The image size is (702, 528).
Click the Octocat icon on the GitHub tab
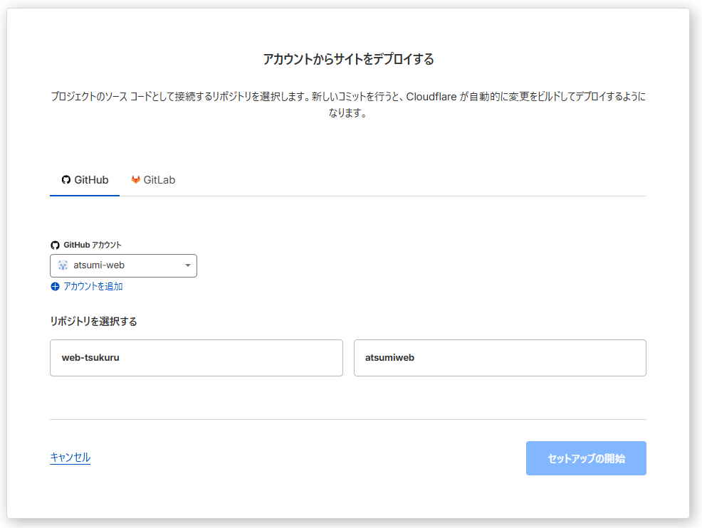pos(66,179)
